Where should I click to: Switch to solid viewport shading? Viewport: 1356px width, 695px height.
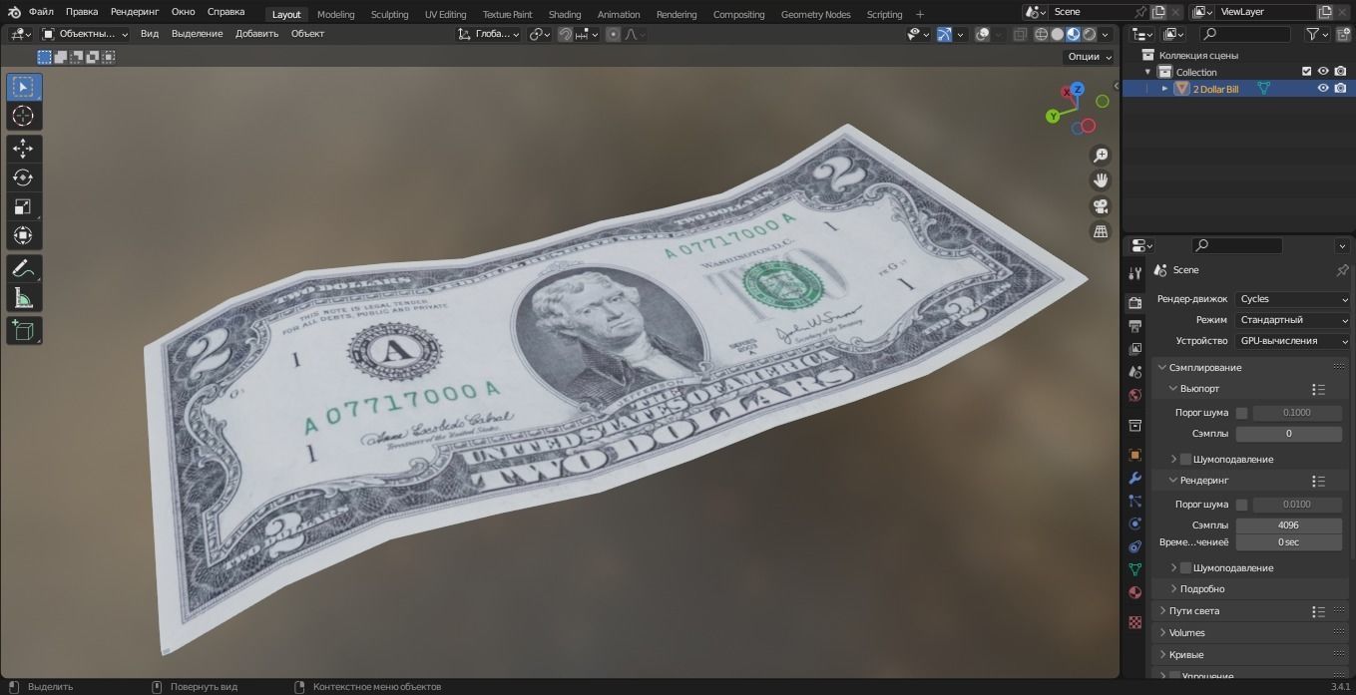pyautogui.click(x=1057, y=34)
